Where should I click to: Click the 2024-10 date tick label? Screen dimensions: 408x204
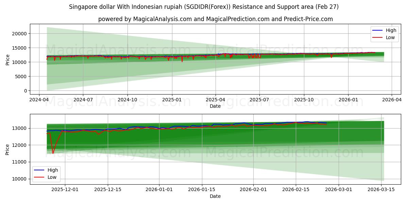click(x=128, y=100)
